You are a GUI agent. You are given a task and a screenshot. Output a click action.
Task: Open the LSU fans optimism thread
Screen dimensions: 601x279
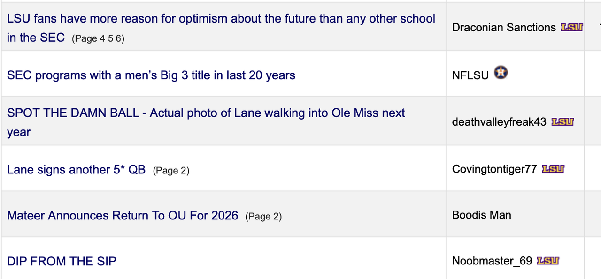click(221, 19)
